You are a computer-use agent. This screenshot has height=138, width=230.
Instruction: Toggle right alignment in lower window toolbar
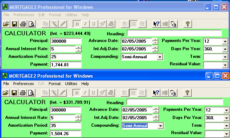(x=142, y=93)
